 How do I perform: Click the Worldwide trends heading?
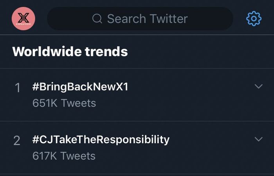[x=70, y=52]
